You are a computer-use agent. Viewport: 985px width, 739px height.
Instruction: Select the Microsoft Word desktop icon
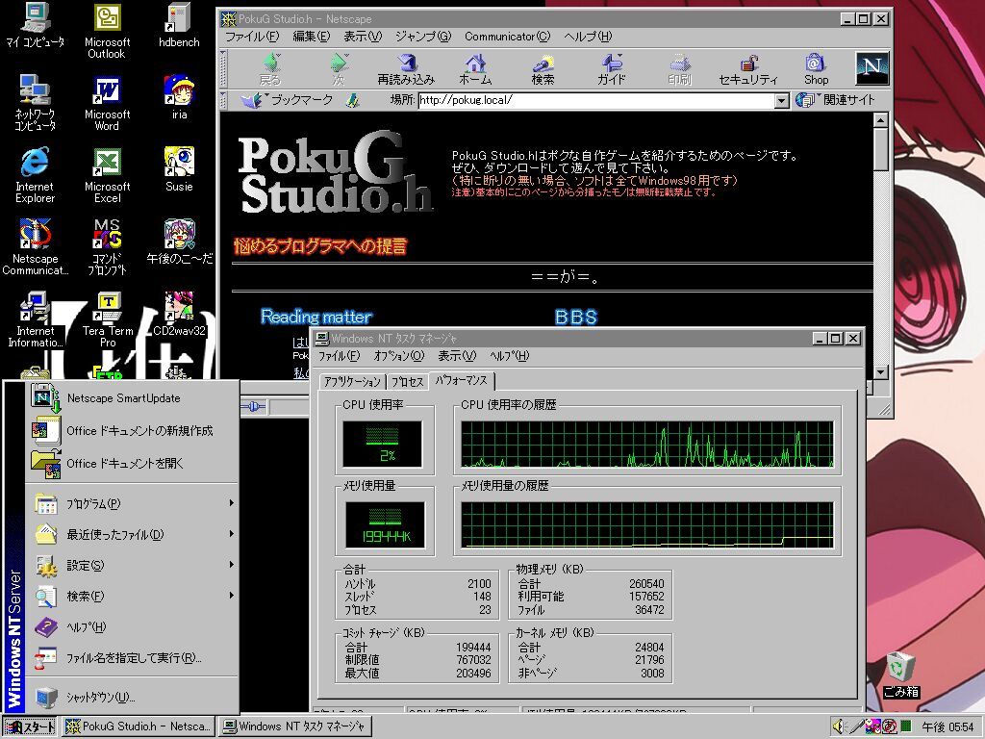point(107,103)
